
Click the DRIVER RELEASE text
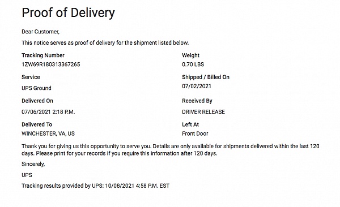point(203,112)
